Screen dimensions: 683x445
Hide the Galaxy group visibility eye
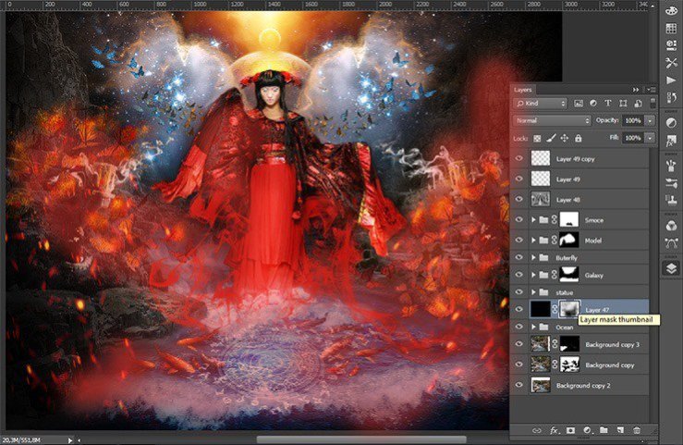tap(518, 275)
